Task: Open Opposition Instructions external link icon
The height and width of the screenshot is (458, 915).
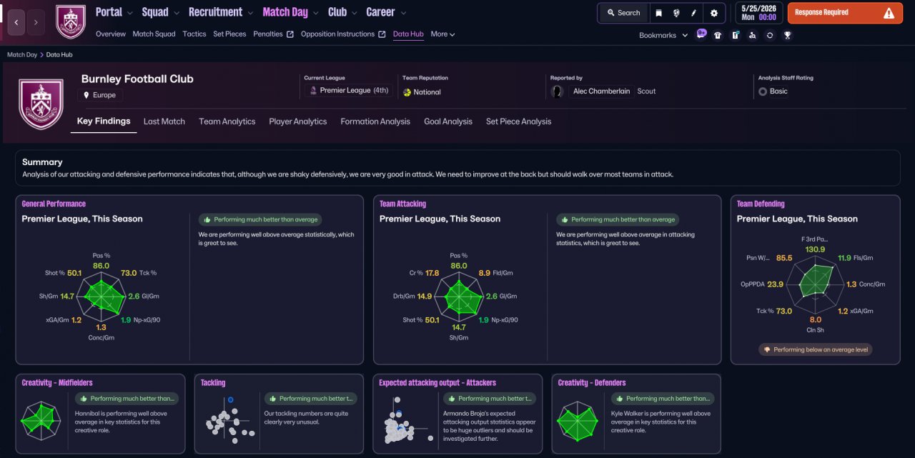Action: coord(382,34)
